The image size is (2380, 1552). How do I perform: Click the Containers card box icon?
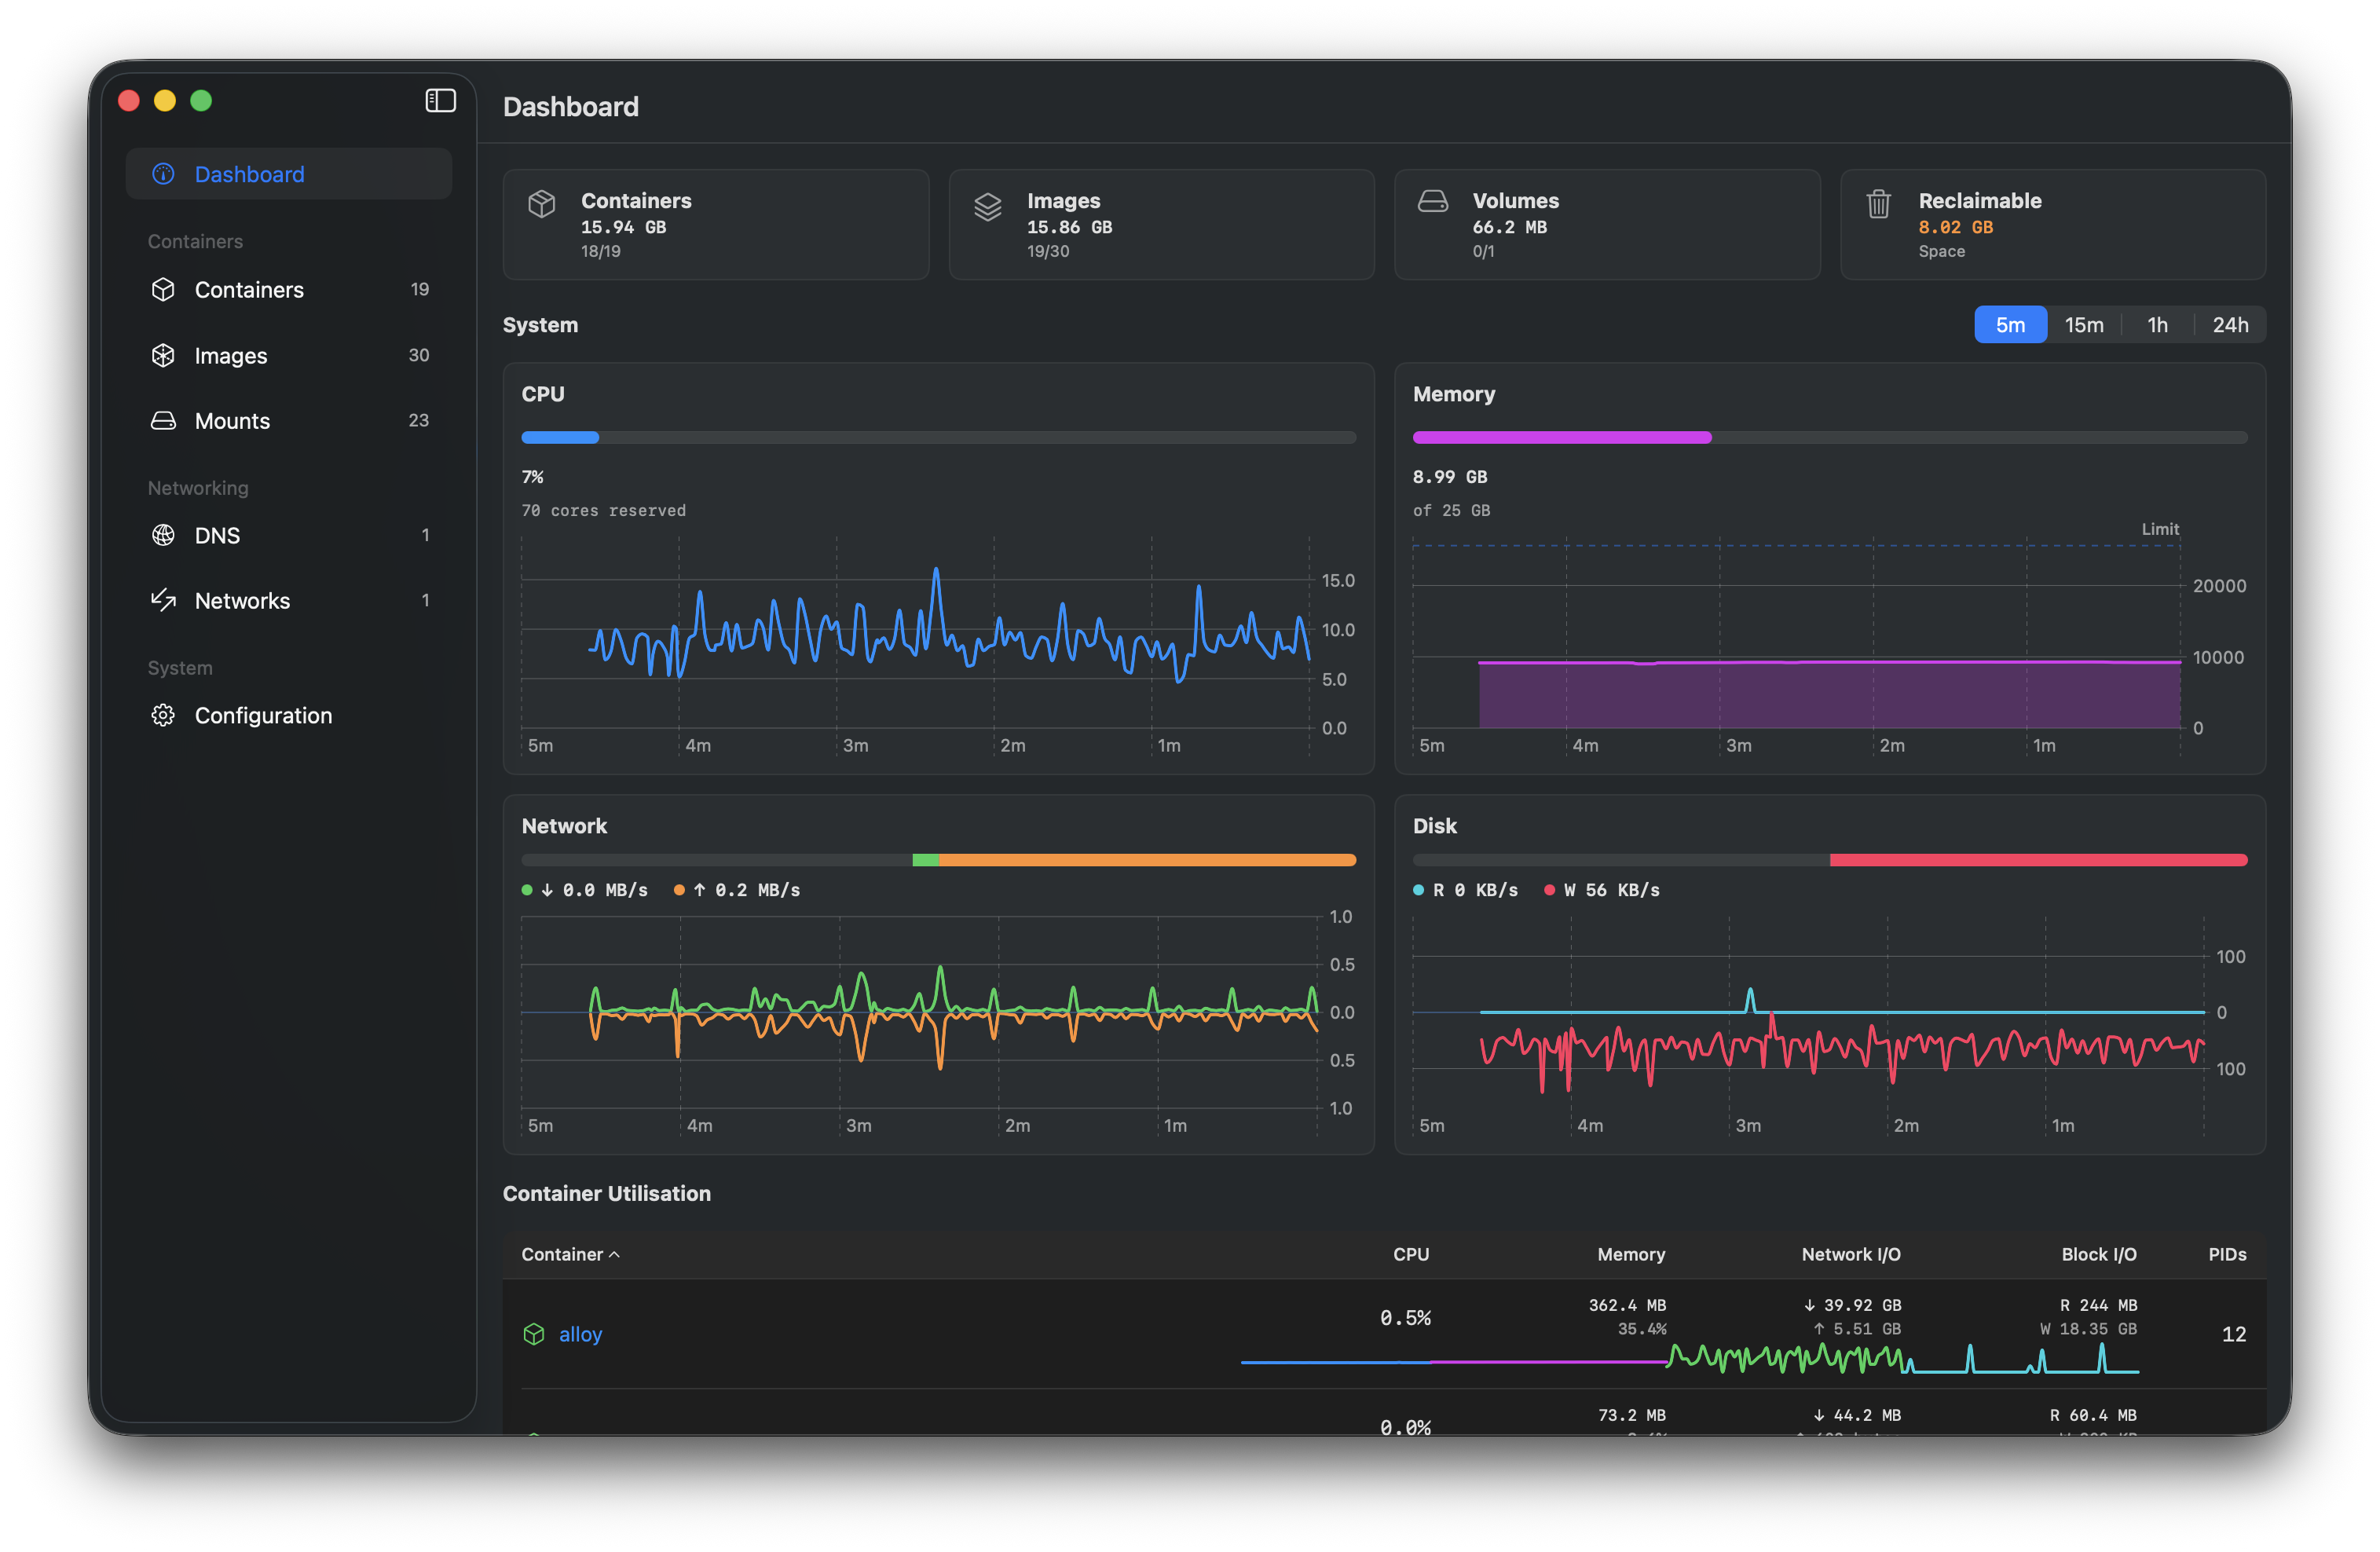[x=541, y=204]
